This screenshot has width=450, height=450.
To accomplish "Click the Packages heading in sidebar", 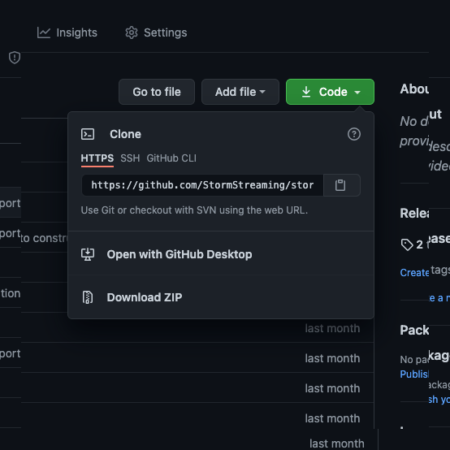I will [x=414, y=330].
